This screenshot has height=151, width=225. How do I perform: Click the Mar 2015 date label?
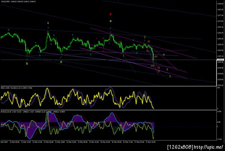4,142
